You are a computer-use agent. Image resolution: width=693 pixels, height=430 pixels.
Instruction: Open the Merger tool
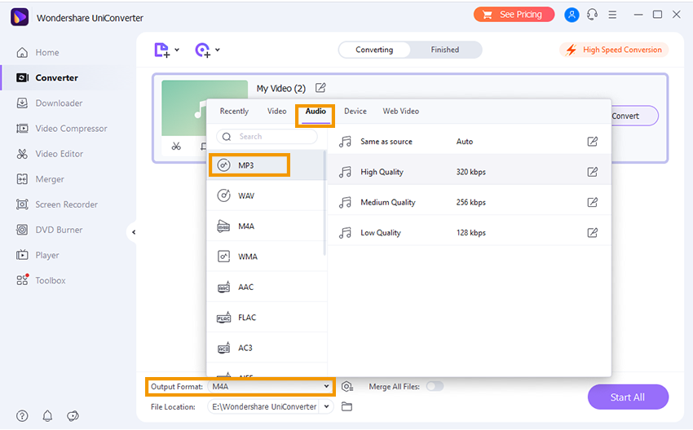coord(40,179)
